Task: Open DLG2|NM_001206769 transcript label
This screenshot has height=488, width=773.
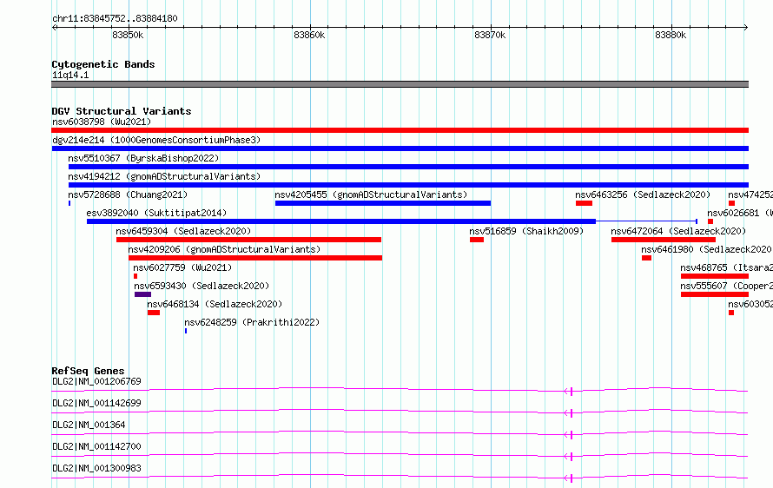Action: pos(96,381)
